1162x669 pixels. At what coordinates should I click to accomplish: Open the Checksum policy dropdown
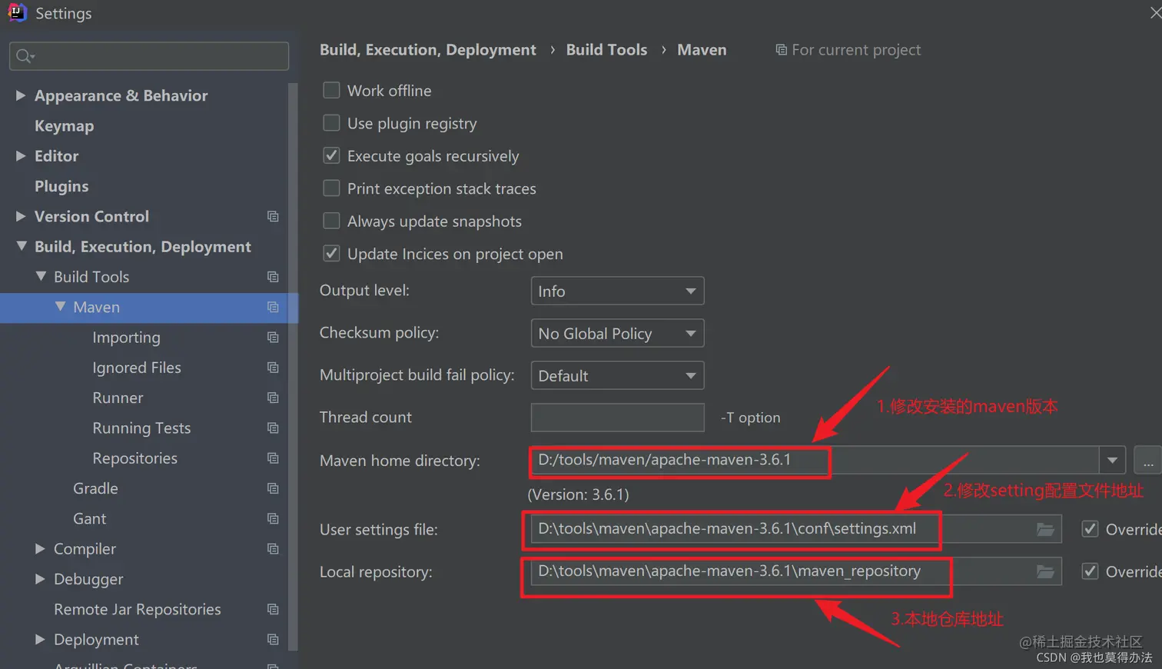click(617, 334)
